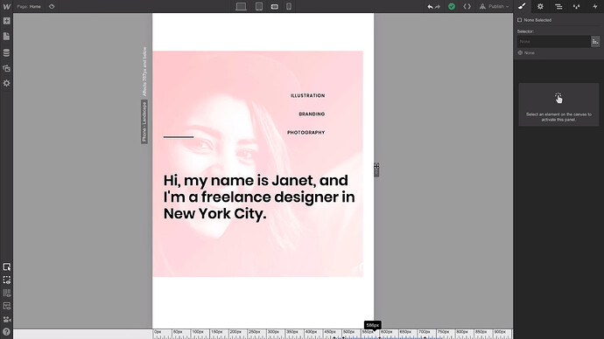Toggle X-ray mode icon
The width and height of the screenshot is (604, 339).
pos(6,280)
